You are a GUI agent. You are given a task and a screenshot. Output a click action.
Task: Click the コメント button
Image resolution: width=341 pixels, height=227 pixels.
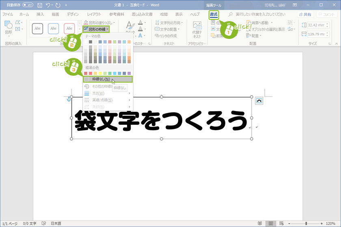click(x=327, y=14)
